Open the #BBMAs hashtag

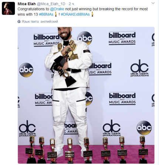[46, 14]
